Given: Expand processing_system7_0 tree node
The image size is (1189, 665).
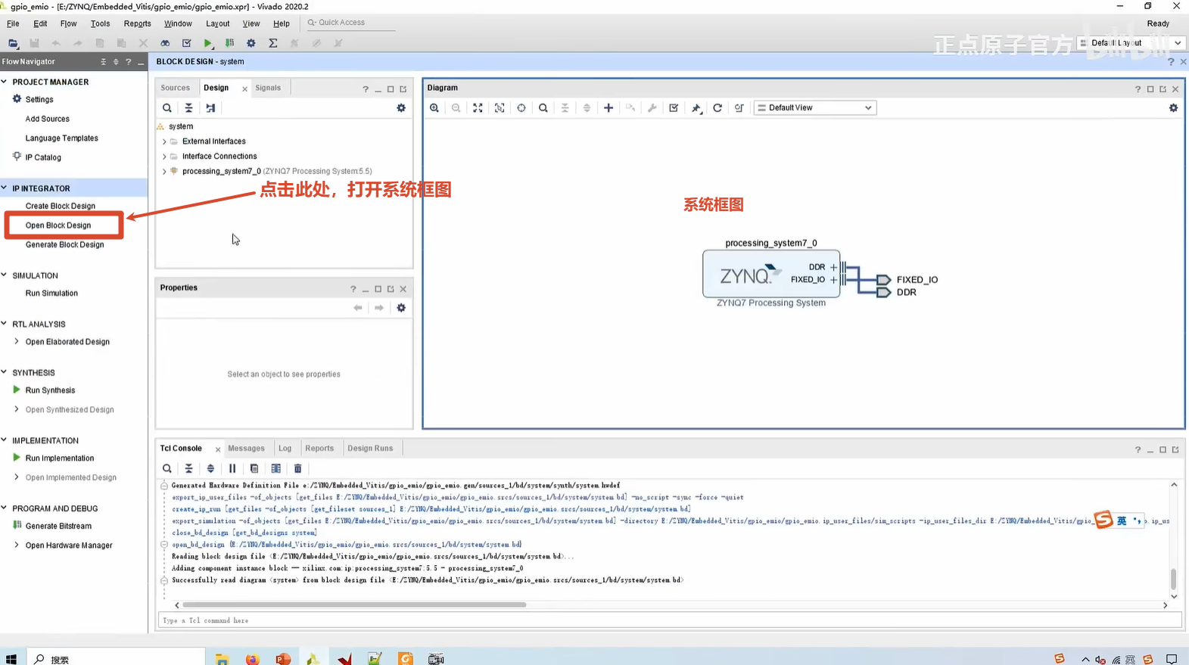Looking at the screenshot, I should point(164,172).
